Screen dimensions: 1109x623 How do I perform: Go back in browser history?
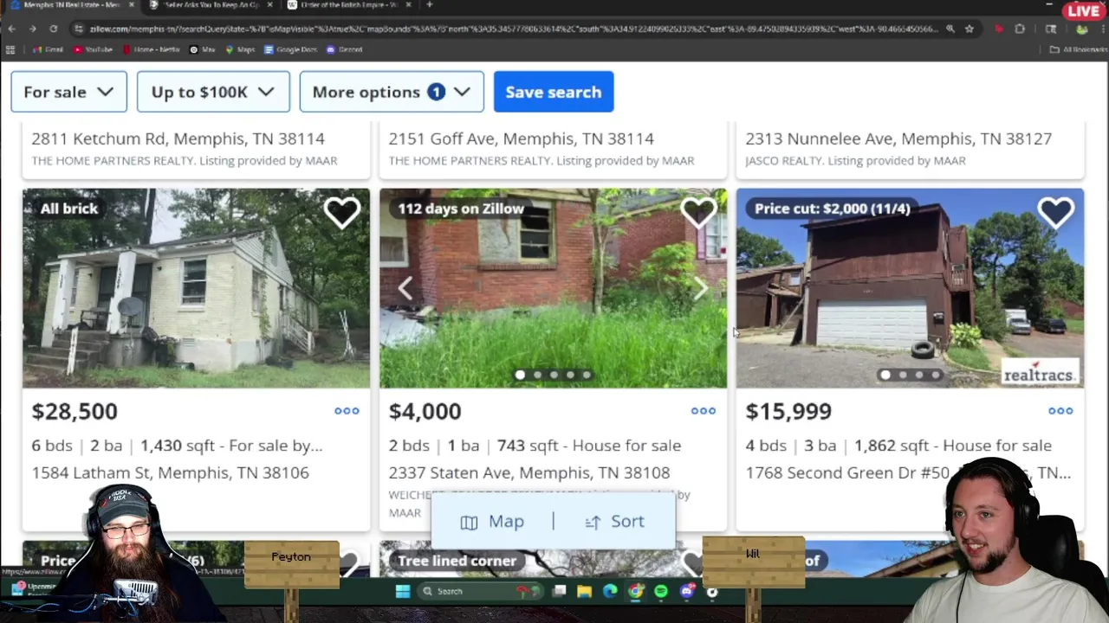click(x=12, y=29)
